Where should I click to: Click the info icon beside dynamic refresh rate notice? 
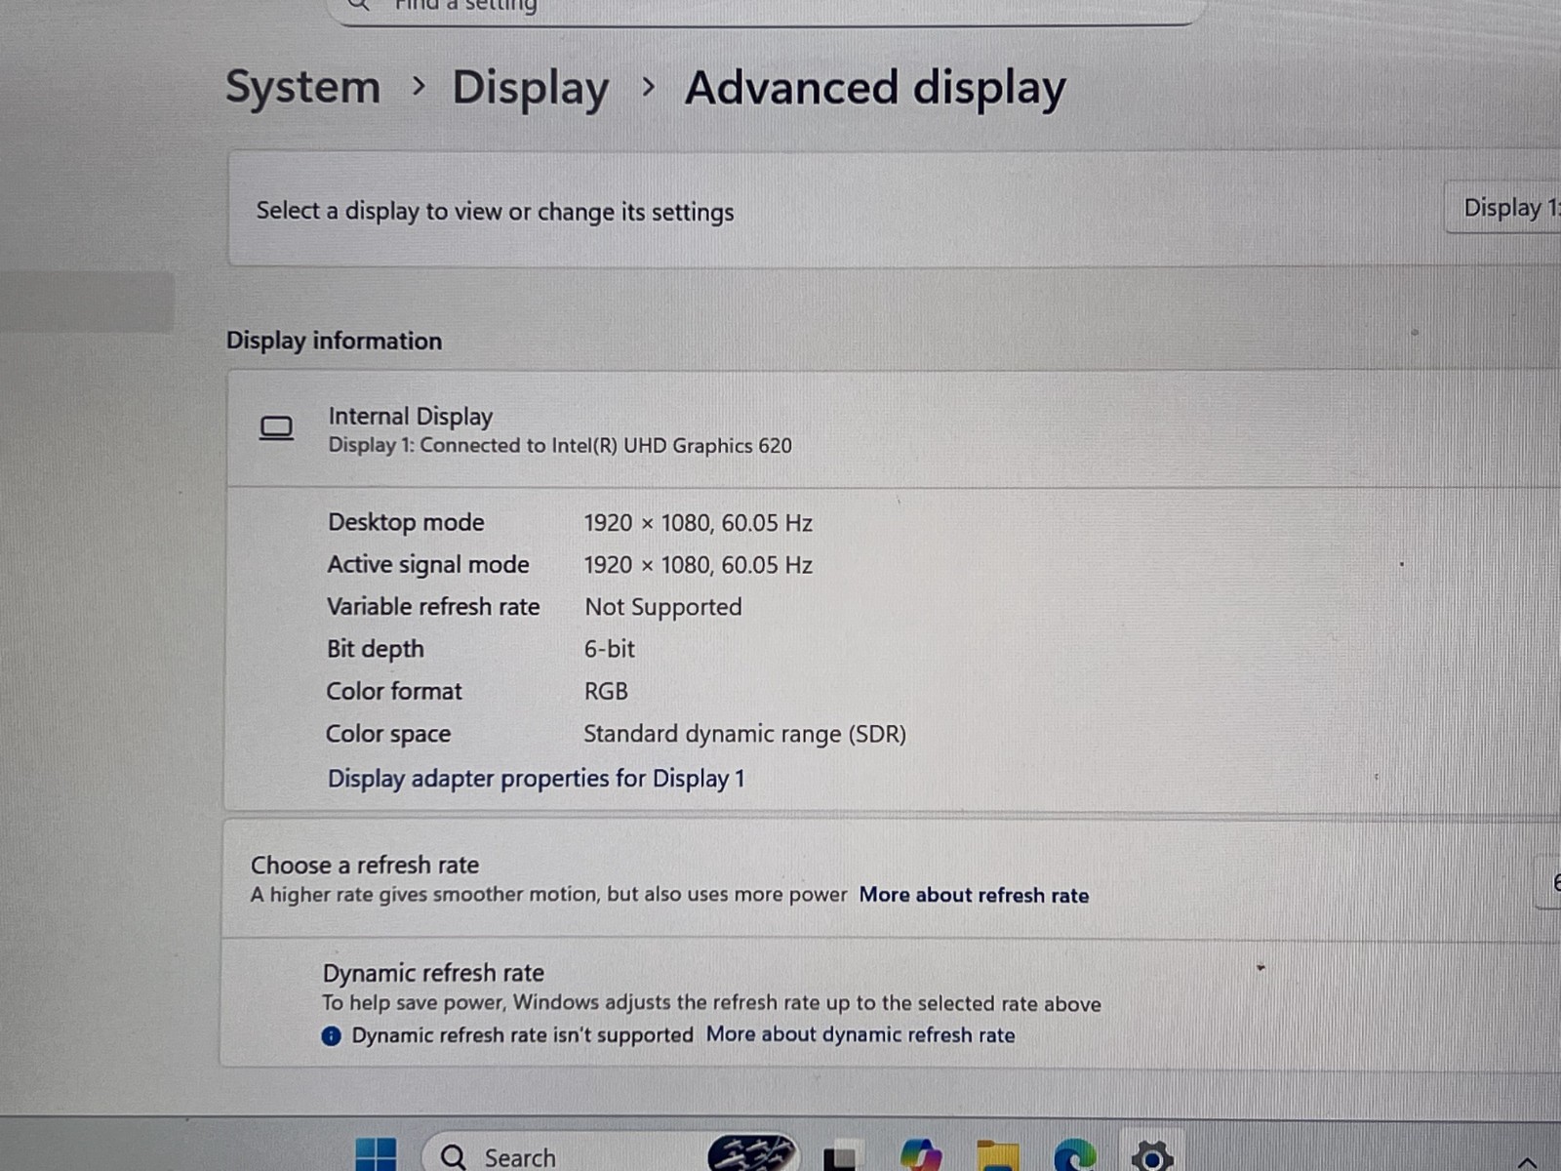331,1035
